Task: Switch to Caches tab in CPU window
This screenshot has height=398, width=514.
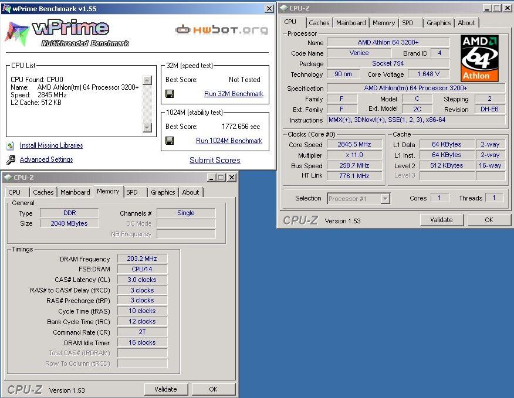Action: tap(319, 23)
